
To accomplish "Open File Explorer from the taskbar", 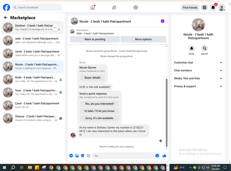I will (30, 167).
